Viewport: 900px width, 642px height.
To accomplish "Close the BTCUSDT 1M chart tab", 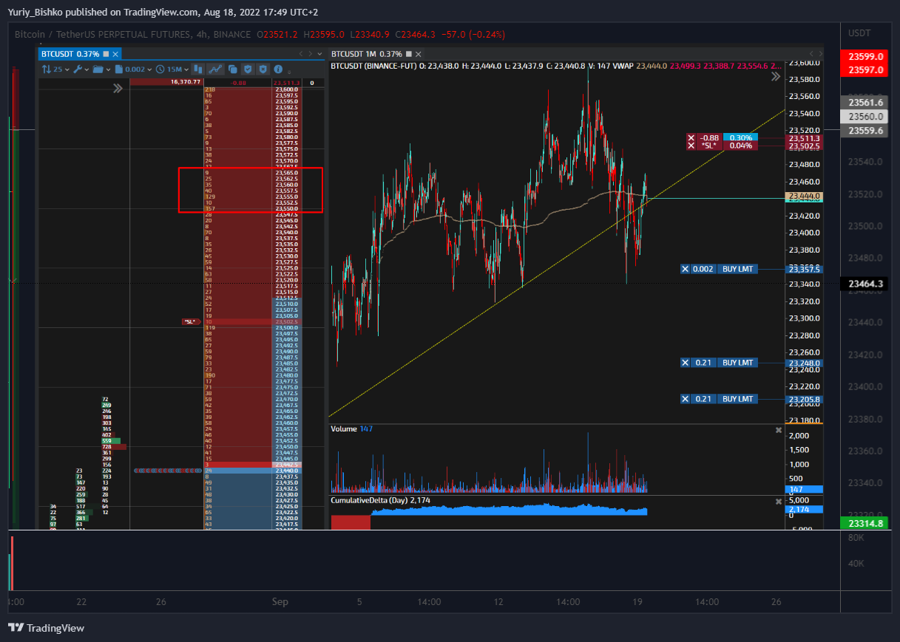I will click(x=419, y=54).
